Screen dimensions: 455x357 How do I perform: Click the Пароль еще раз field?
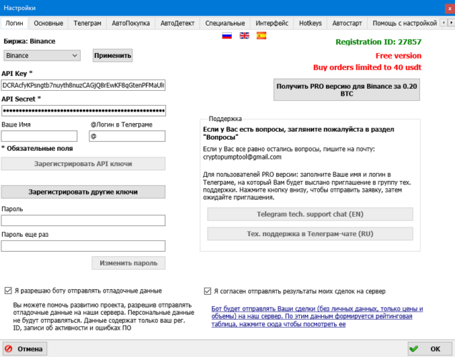coord(83,246)
